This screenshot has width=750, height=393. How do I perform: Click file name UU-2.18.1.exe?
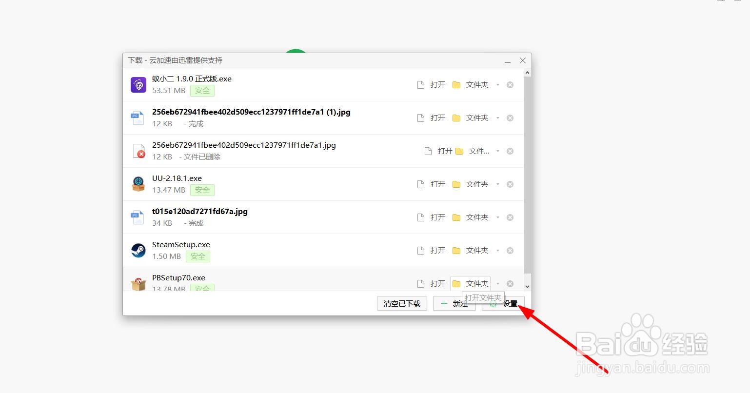point(177,178)
